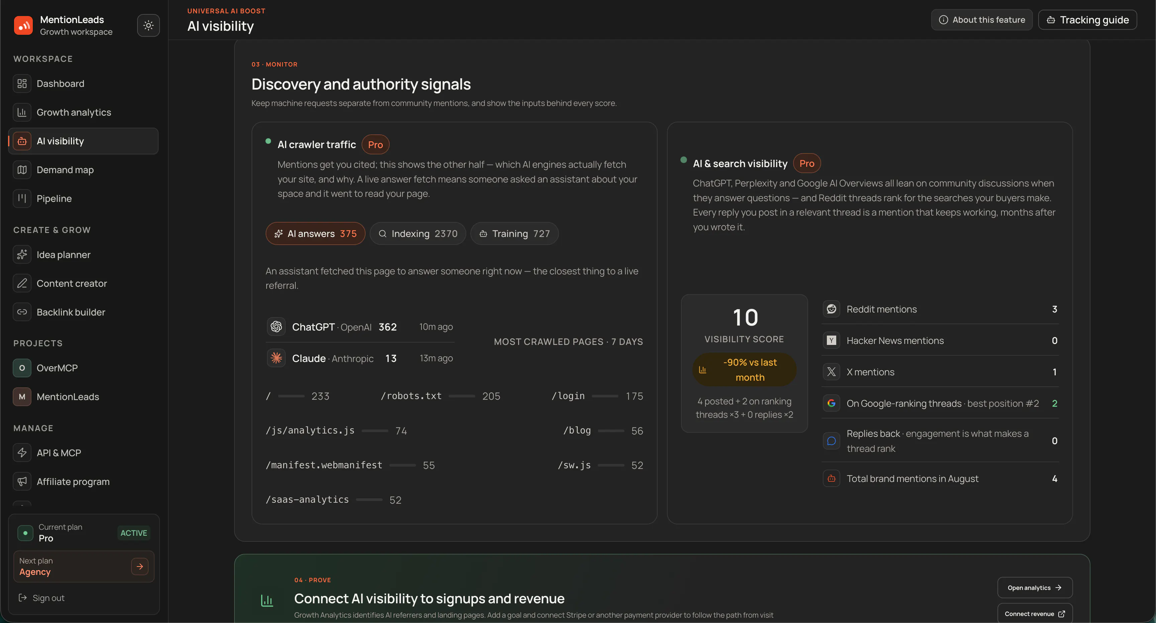Click the Claude · Anthropic 13 row

360,358
